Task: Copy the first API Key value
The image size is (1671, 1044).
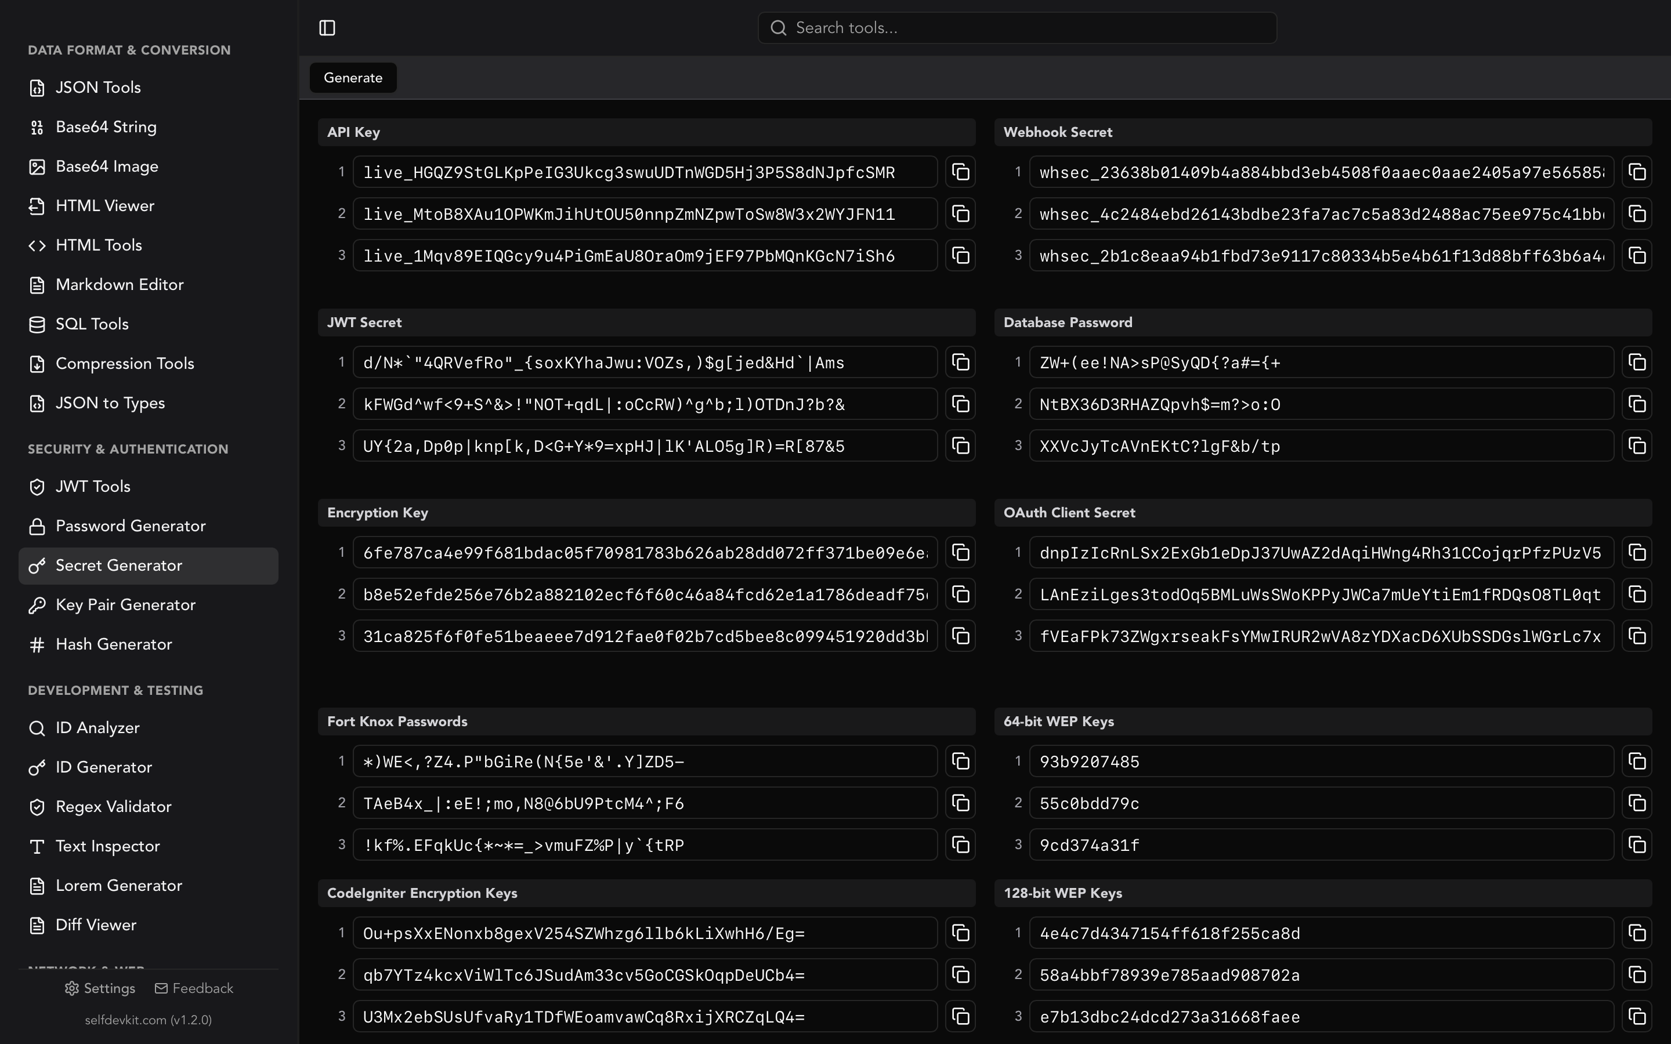Action: pyautogui.click(x=960, y=172)
